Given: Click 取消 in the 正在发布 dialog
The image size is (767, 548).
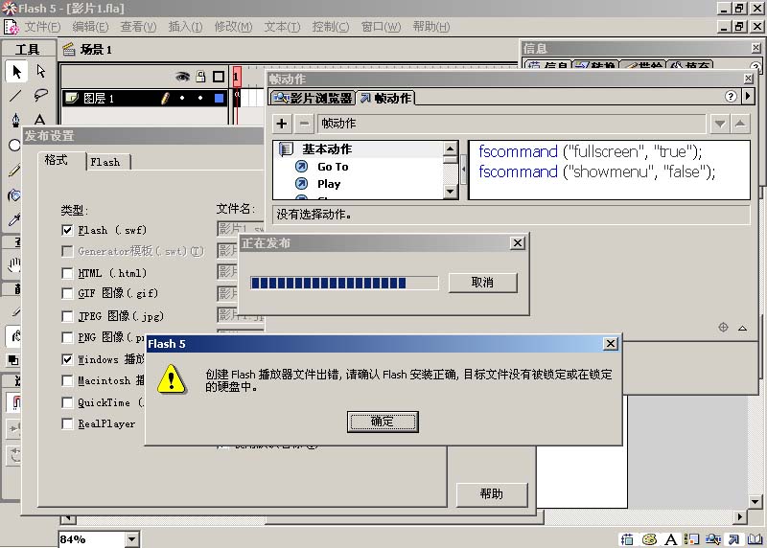Looking at the screenshot, I should pos(482,283).
